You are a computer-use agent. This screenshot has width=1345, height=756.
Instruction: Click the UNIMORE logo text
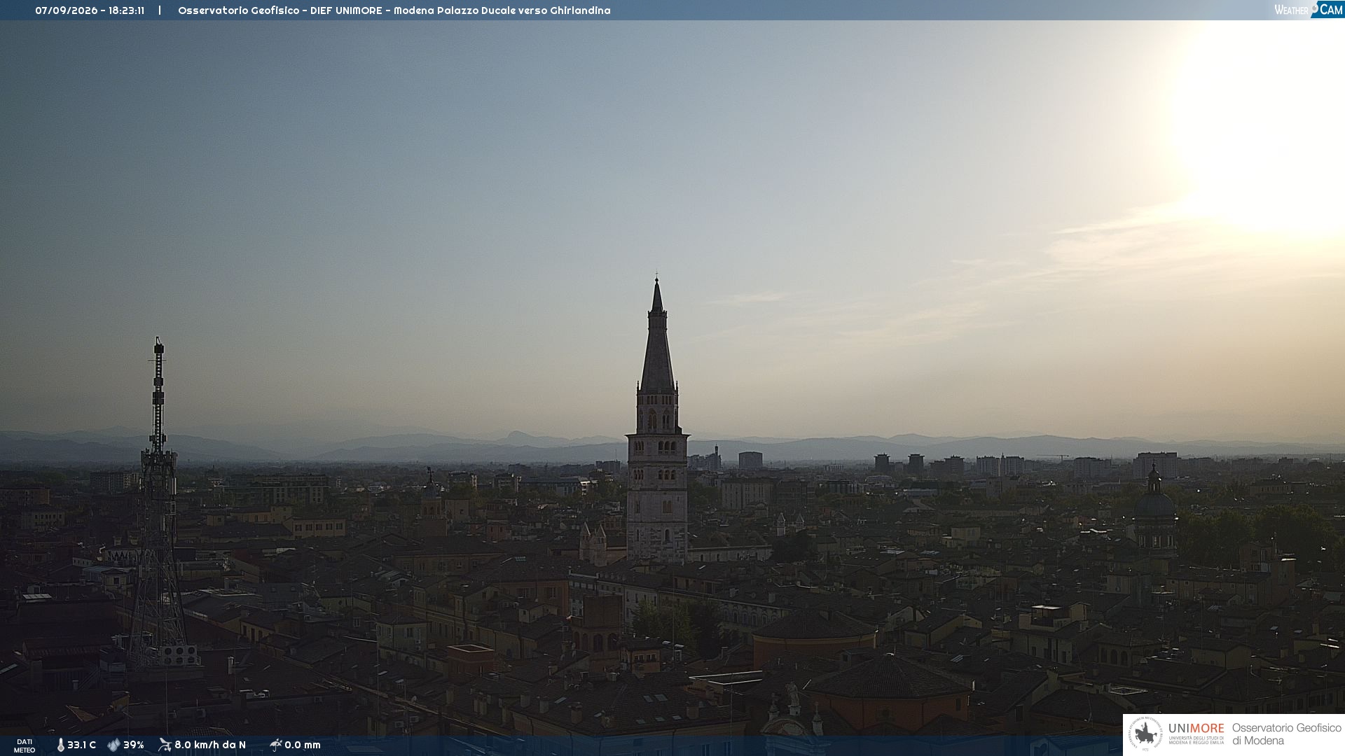pos(1196,729)
